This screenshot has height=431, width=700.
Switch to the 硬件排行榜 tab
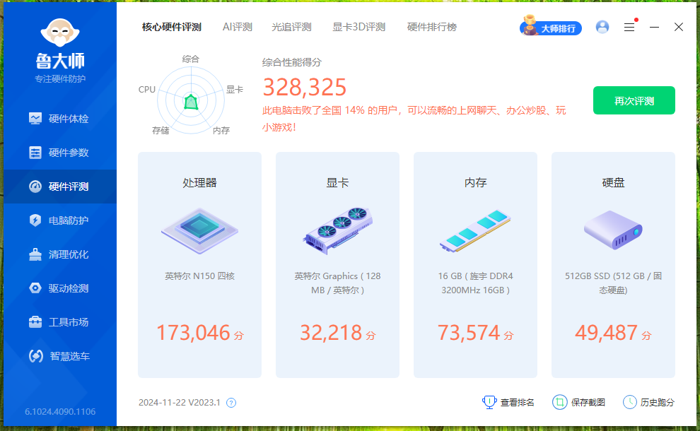tap(432, 28)
